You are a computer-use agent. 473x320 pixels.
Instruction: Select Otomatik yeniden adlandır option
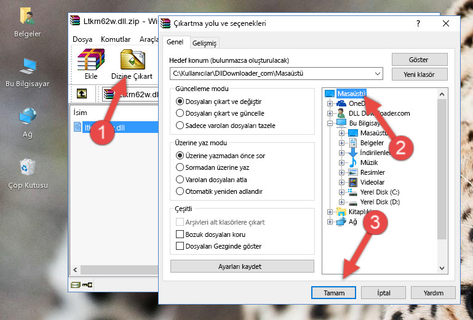click(180, 191)
